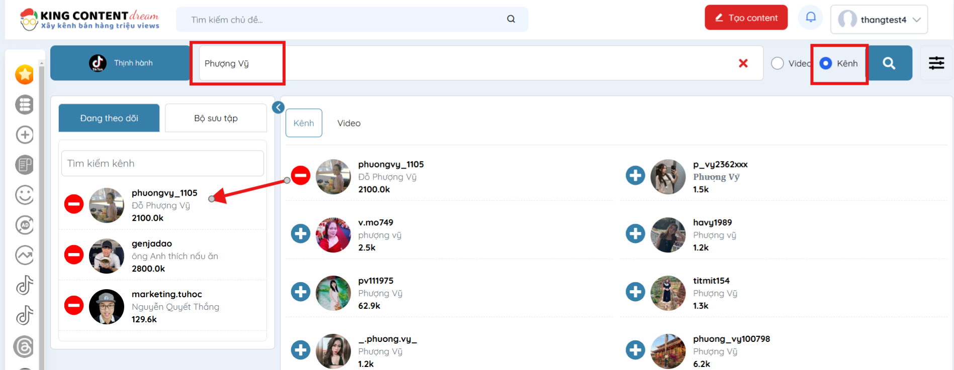Open the Threads icon in sidebar
The width and height of the screenshot is (954, 370).
[24, 347]
